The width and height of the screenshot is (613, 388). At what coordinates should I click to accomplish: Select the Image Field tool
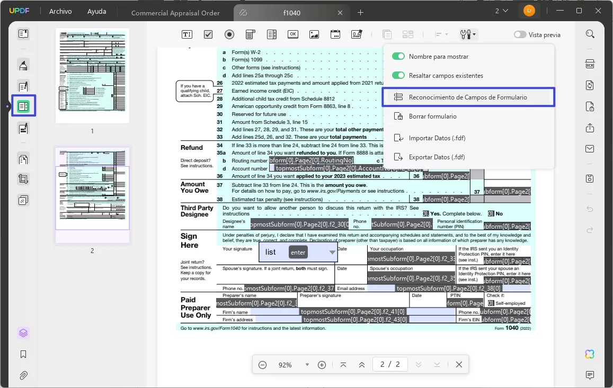(314, 34)
